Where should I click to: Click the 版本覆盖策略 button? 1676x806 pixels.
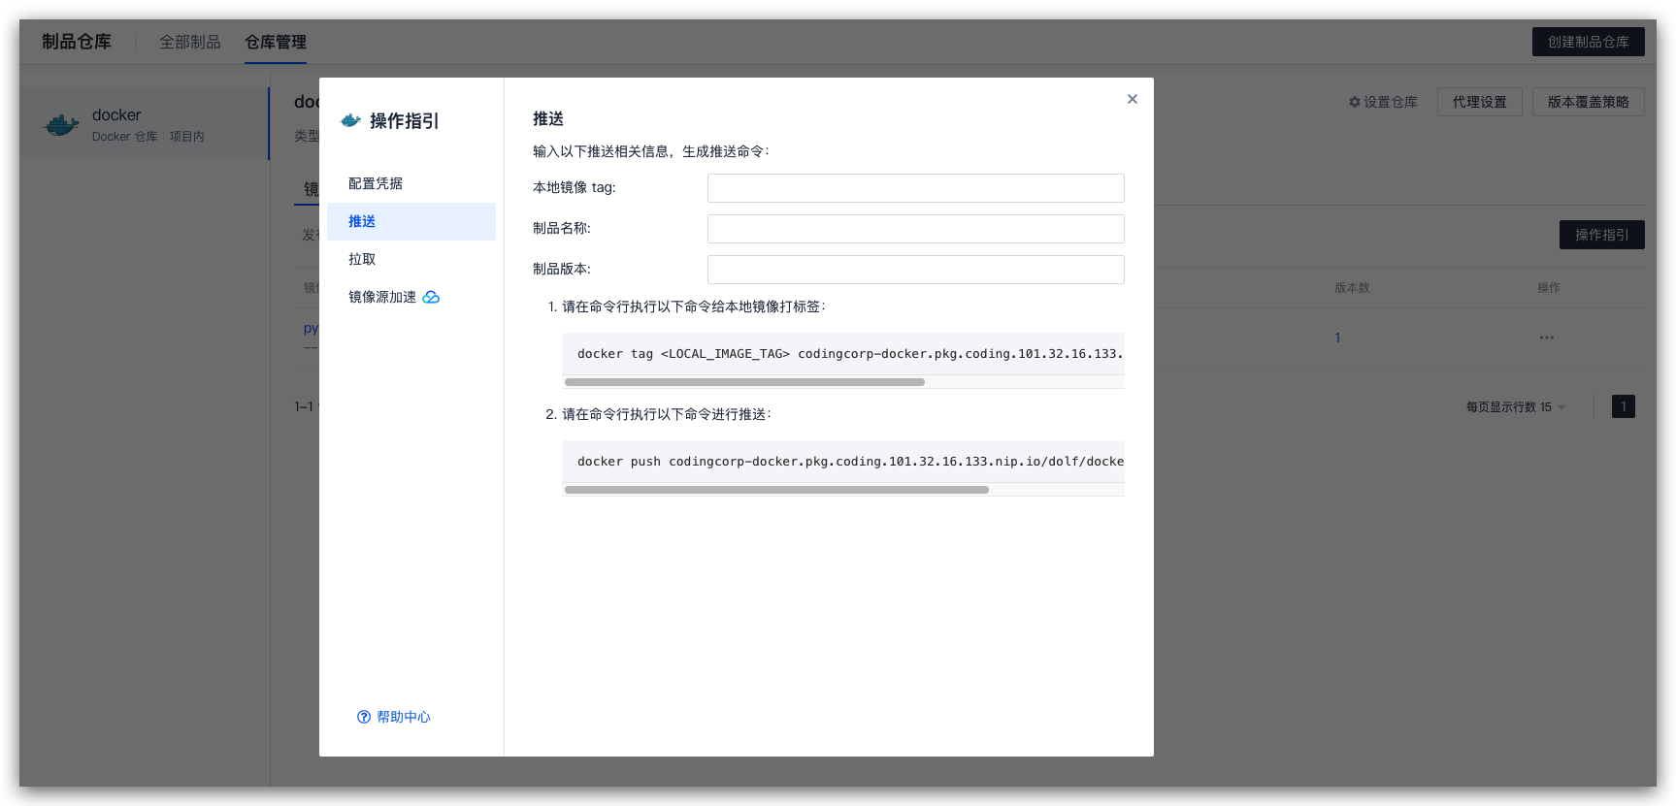1588,102
